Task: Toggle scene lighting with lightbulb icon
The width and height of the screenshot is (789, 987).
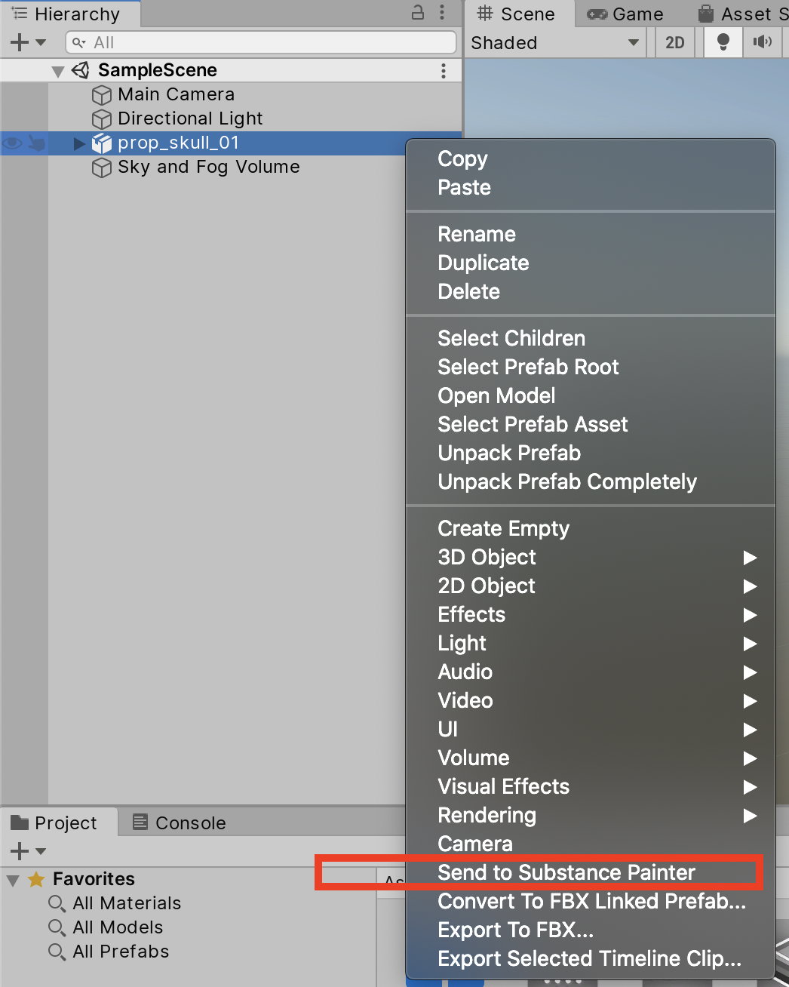Action: (x=723, y=42)
